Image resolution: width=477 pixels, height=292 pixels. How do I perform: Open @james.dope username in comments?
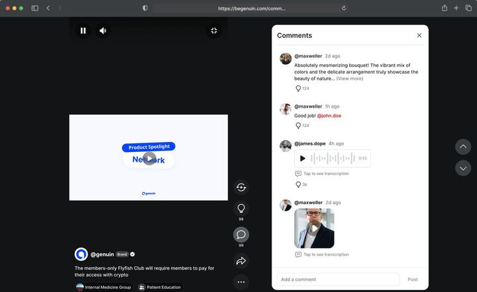[x=309, y=143]
